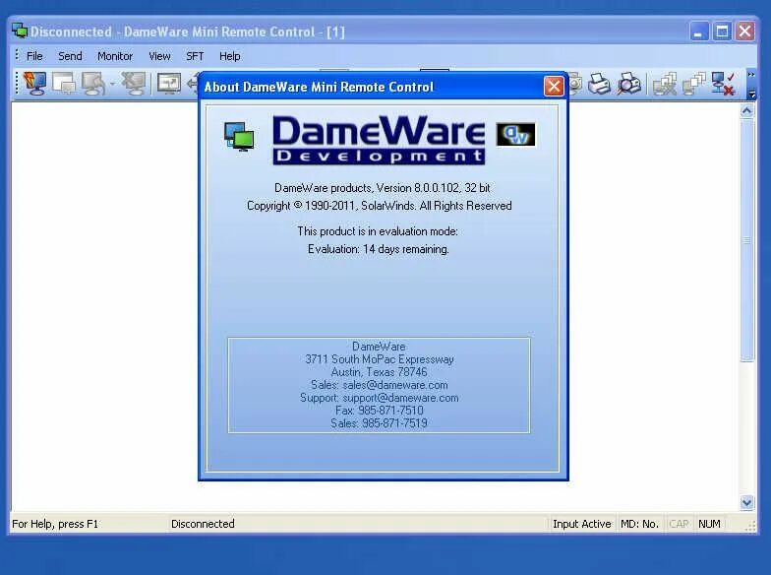771x575 pixels.
Task: Click the main window title 'Disconnected - DameWare'
Action: tap(187, 32)
